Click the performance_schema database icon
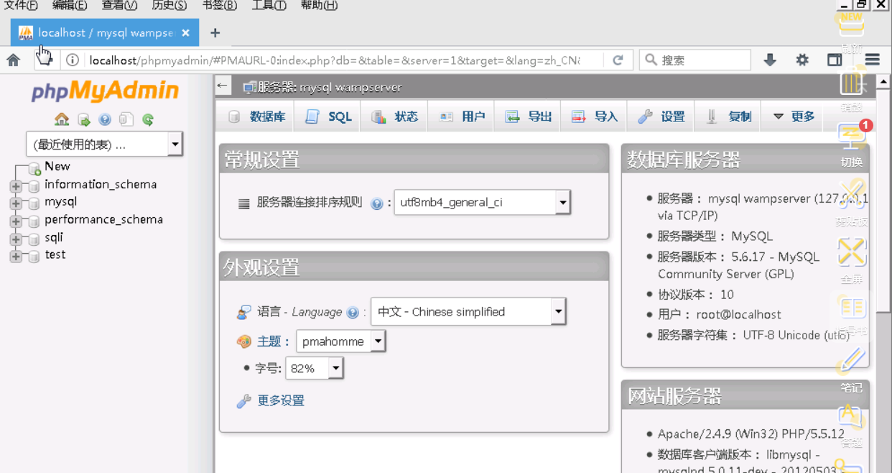Screen dimensions: 892x473 tap(33, 221)
